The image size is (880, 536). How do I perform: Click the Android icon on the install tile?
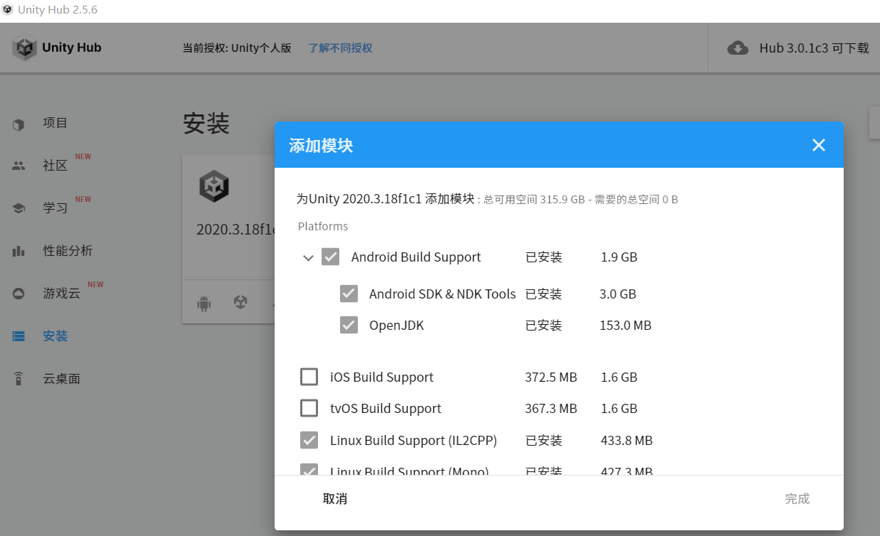(203, 302)
